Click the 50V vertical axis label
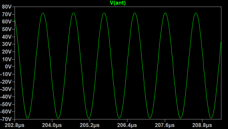 click(x=7, y=29)
